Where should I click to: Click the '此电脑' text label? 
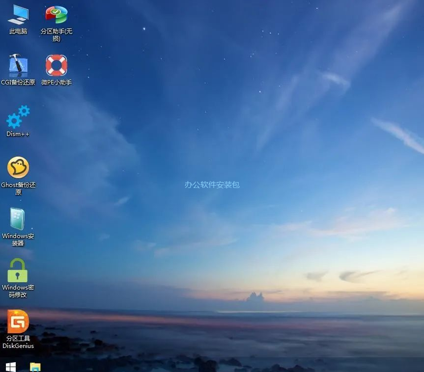(x=18, y=31)
